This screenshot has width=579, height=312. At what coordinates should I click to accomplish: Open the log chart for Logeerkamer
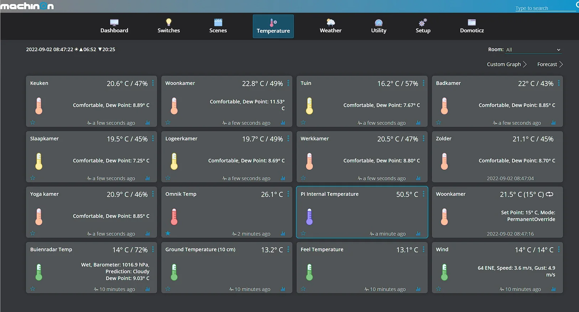tap(283, 178)
